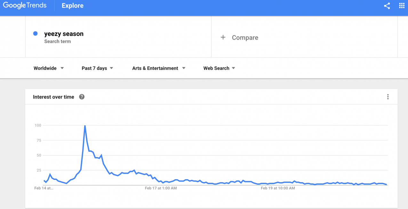Click the Explore header label
This screenshot has width=408, height=209.
73,6
